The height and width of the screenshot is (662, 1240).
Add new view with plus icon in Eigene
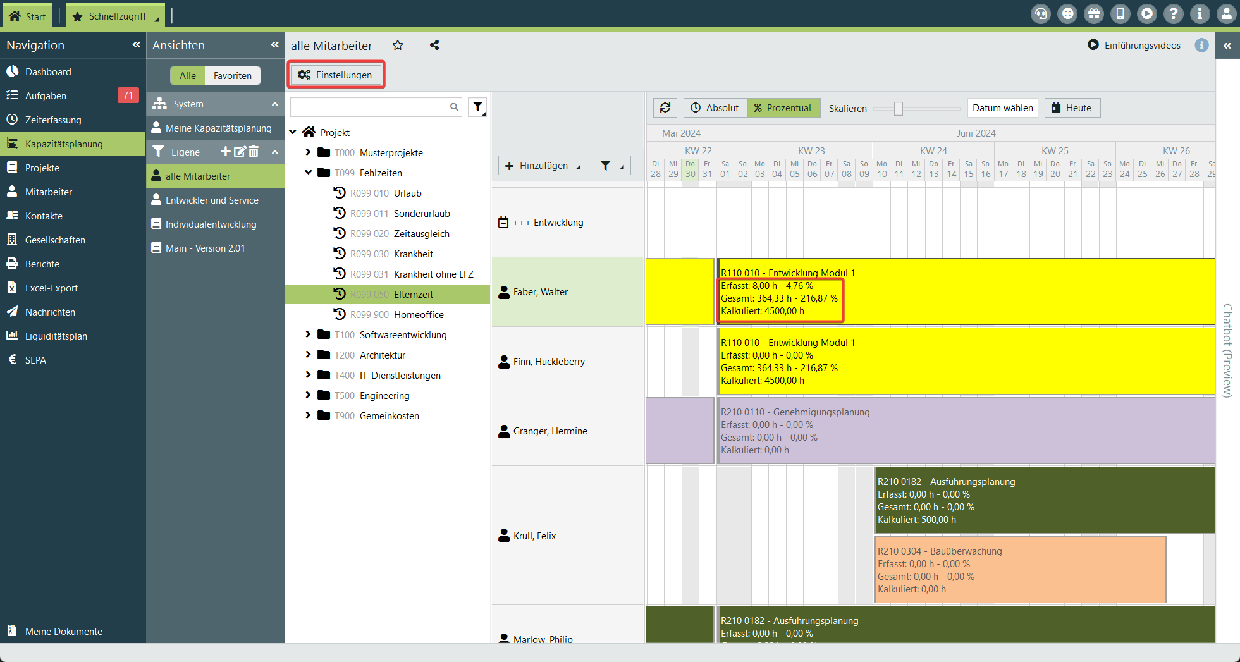(x=225, y=152)
